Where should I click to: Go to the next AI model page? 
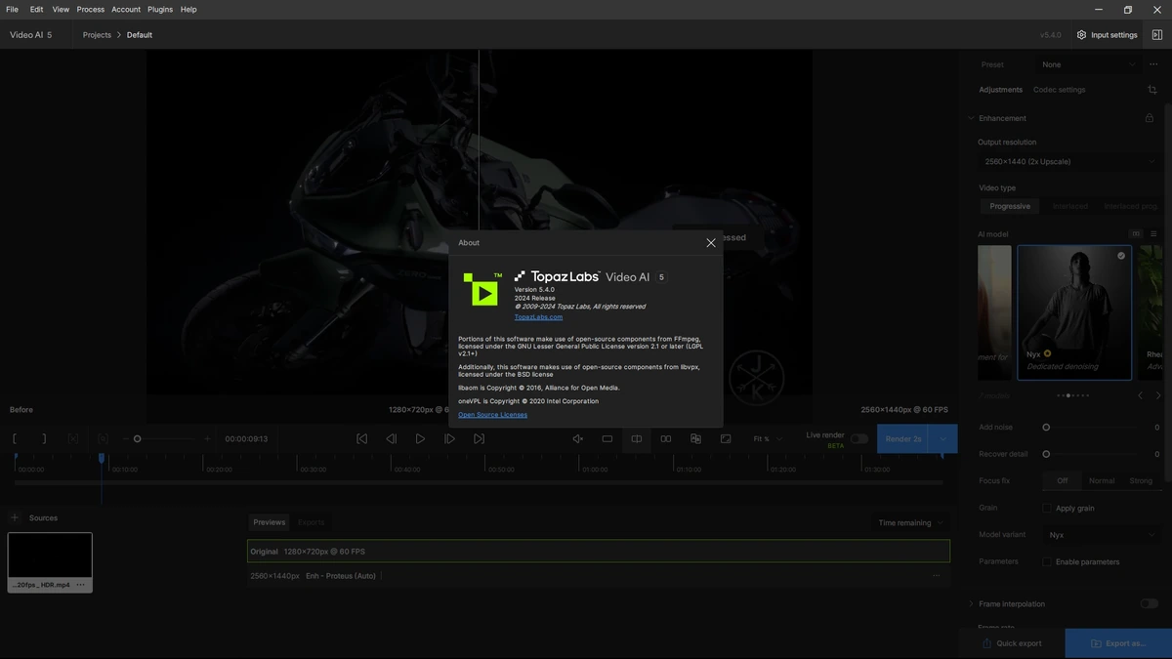1158,395
